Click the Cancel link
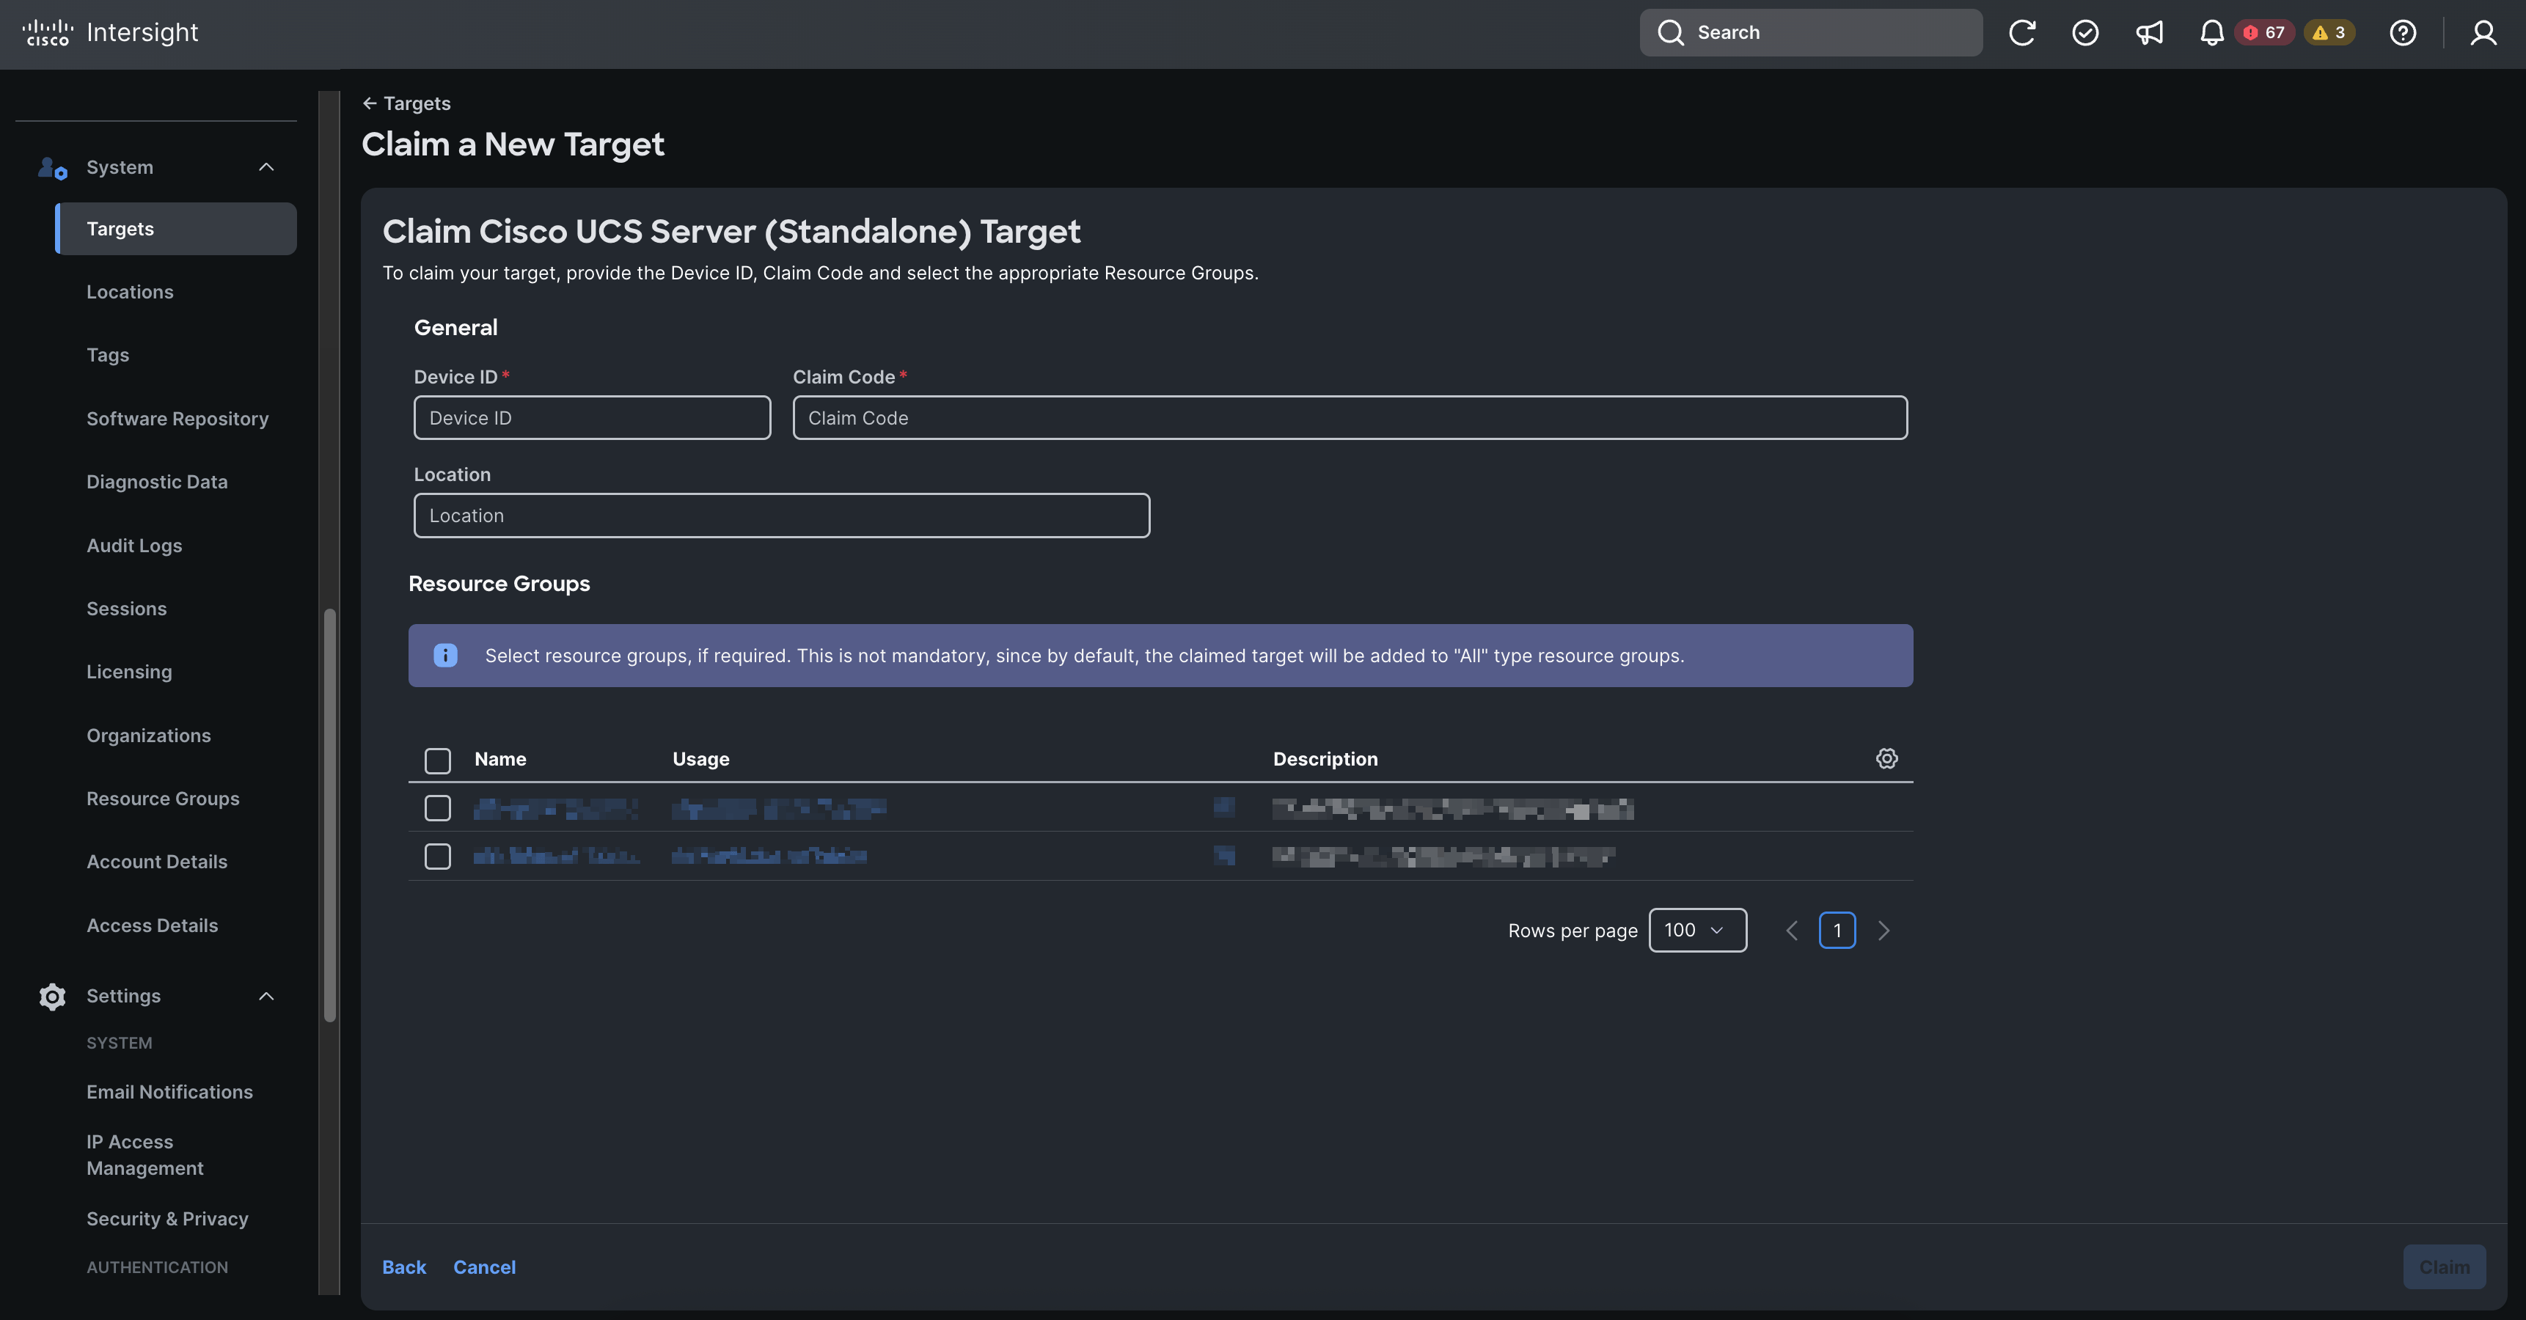Viewport: 2526px width, 1320px height. click(x=484, y=1267)
